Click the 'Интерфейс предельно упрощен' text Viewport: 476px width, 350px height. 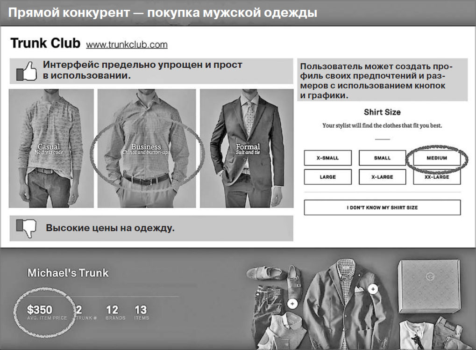pyautogui.click(x=142, y=70)
